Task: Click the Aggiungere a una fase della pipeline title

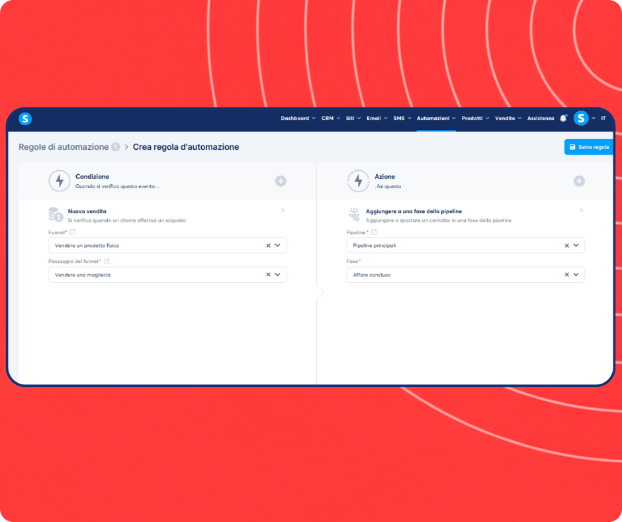Action: click(x=414, y=211)
